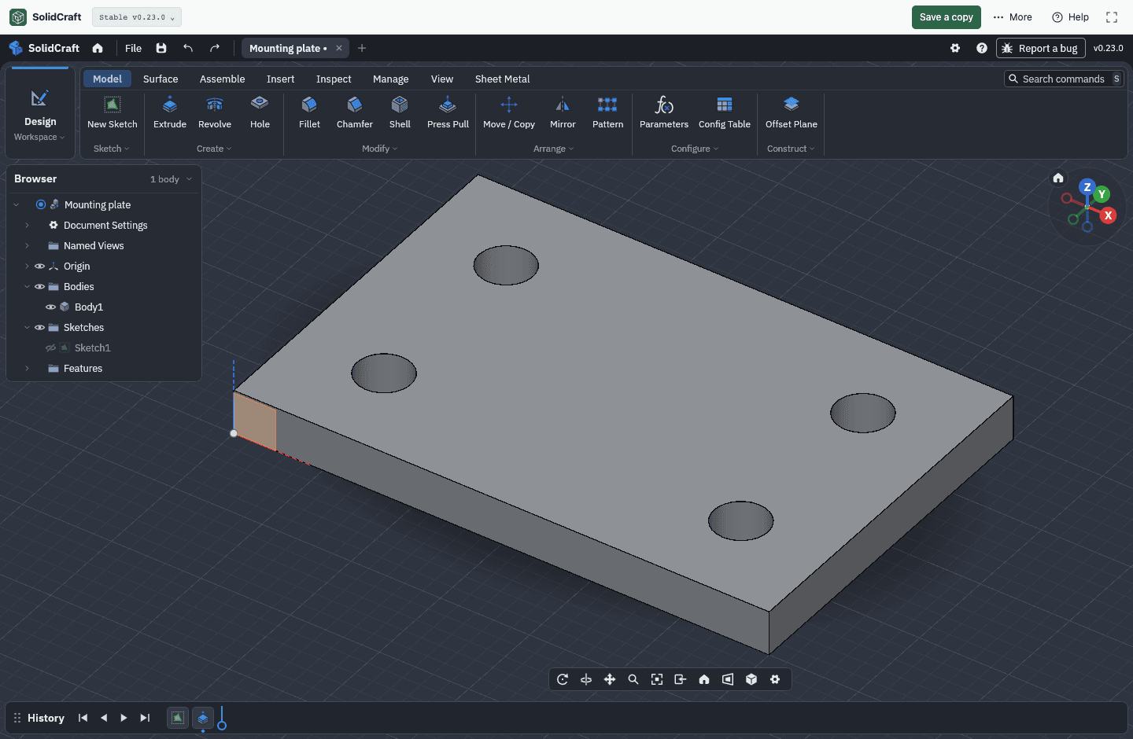Switch to the Surface tab

click(x=161, y=79)
